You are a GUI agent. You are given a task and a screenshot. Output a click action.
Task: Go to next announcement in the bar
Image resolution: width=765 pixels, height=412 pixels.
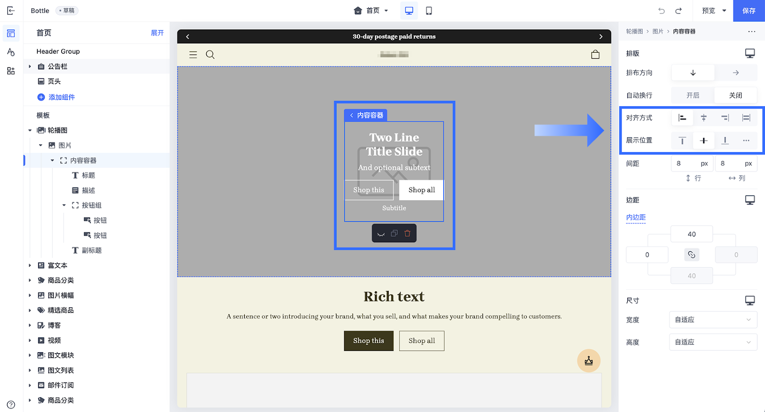pyautogui.click(x=601, y=36)
